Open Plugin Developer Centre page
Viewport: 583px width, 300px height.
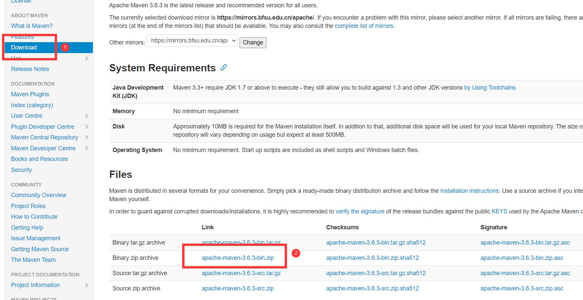42,127
